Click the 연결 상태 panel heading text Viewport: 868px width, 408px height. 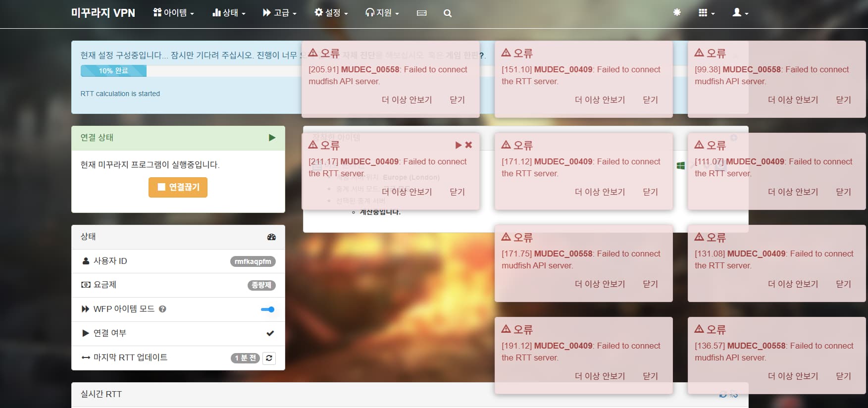click(97, 138)
